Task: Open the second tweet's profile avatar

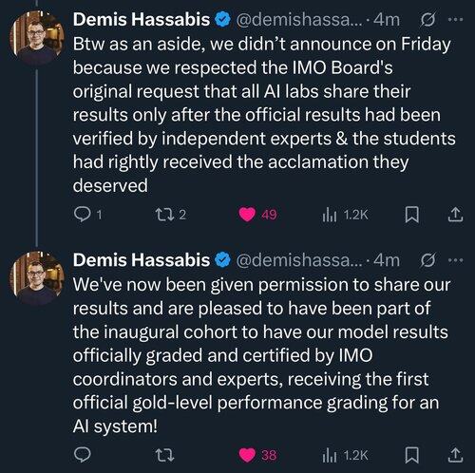Action: pos(37,278)
